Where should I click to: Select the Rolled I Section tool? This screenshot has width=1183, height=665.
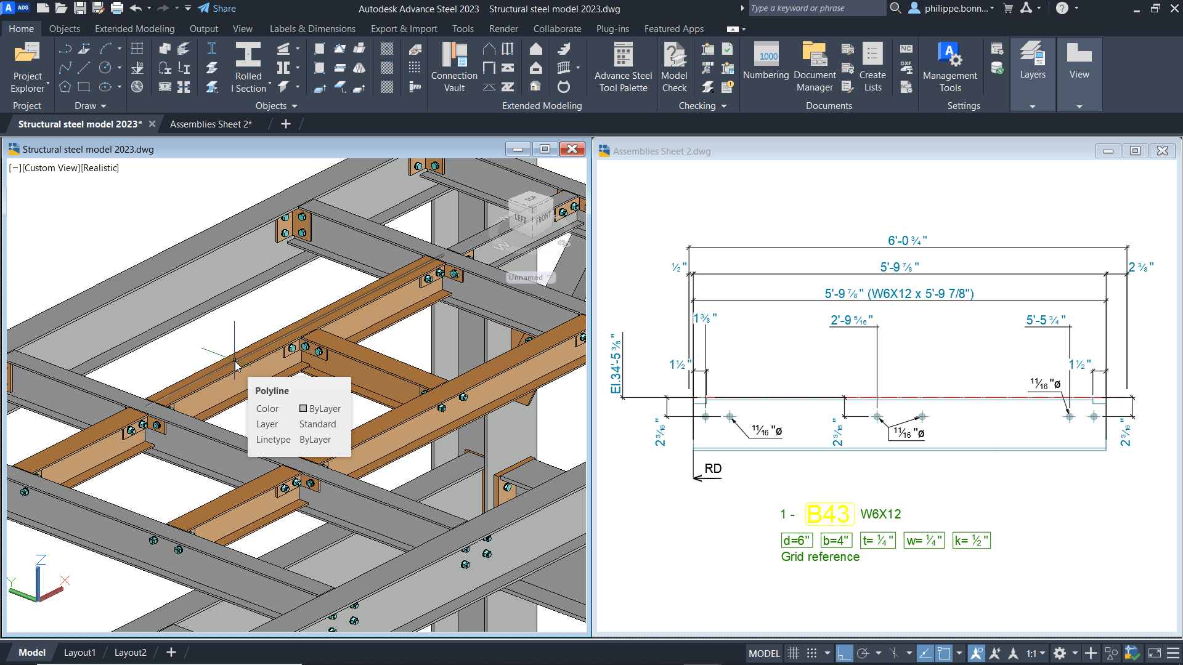[x=248, y=68]
